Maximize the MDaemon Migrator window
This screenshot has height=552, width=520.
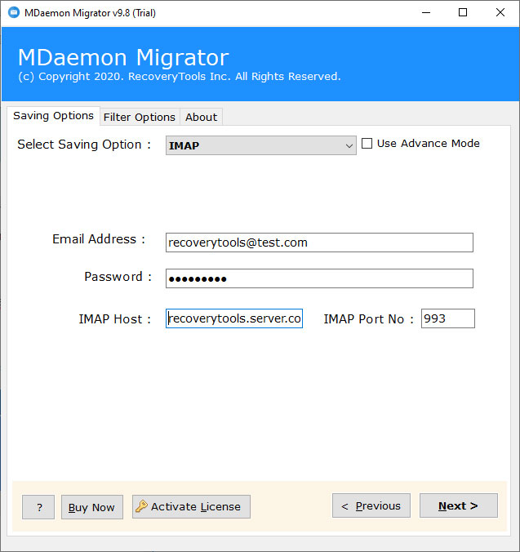[x=463, y=13]
